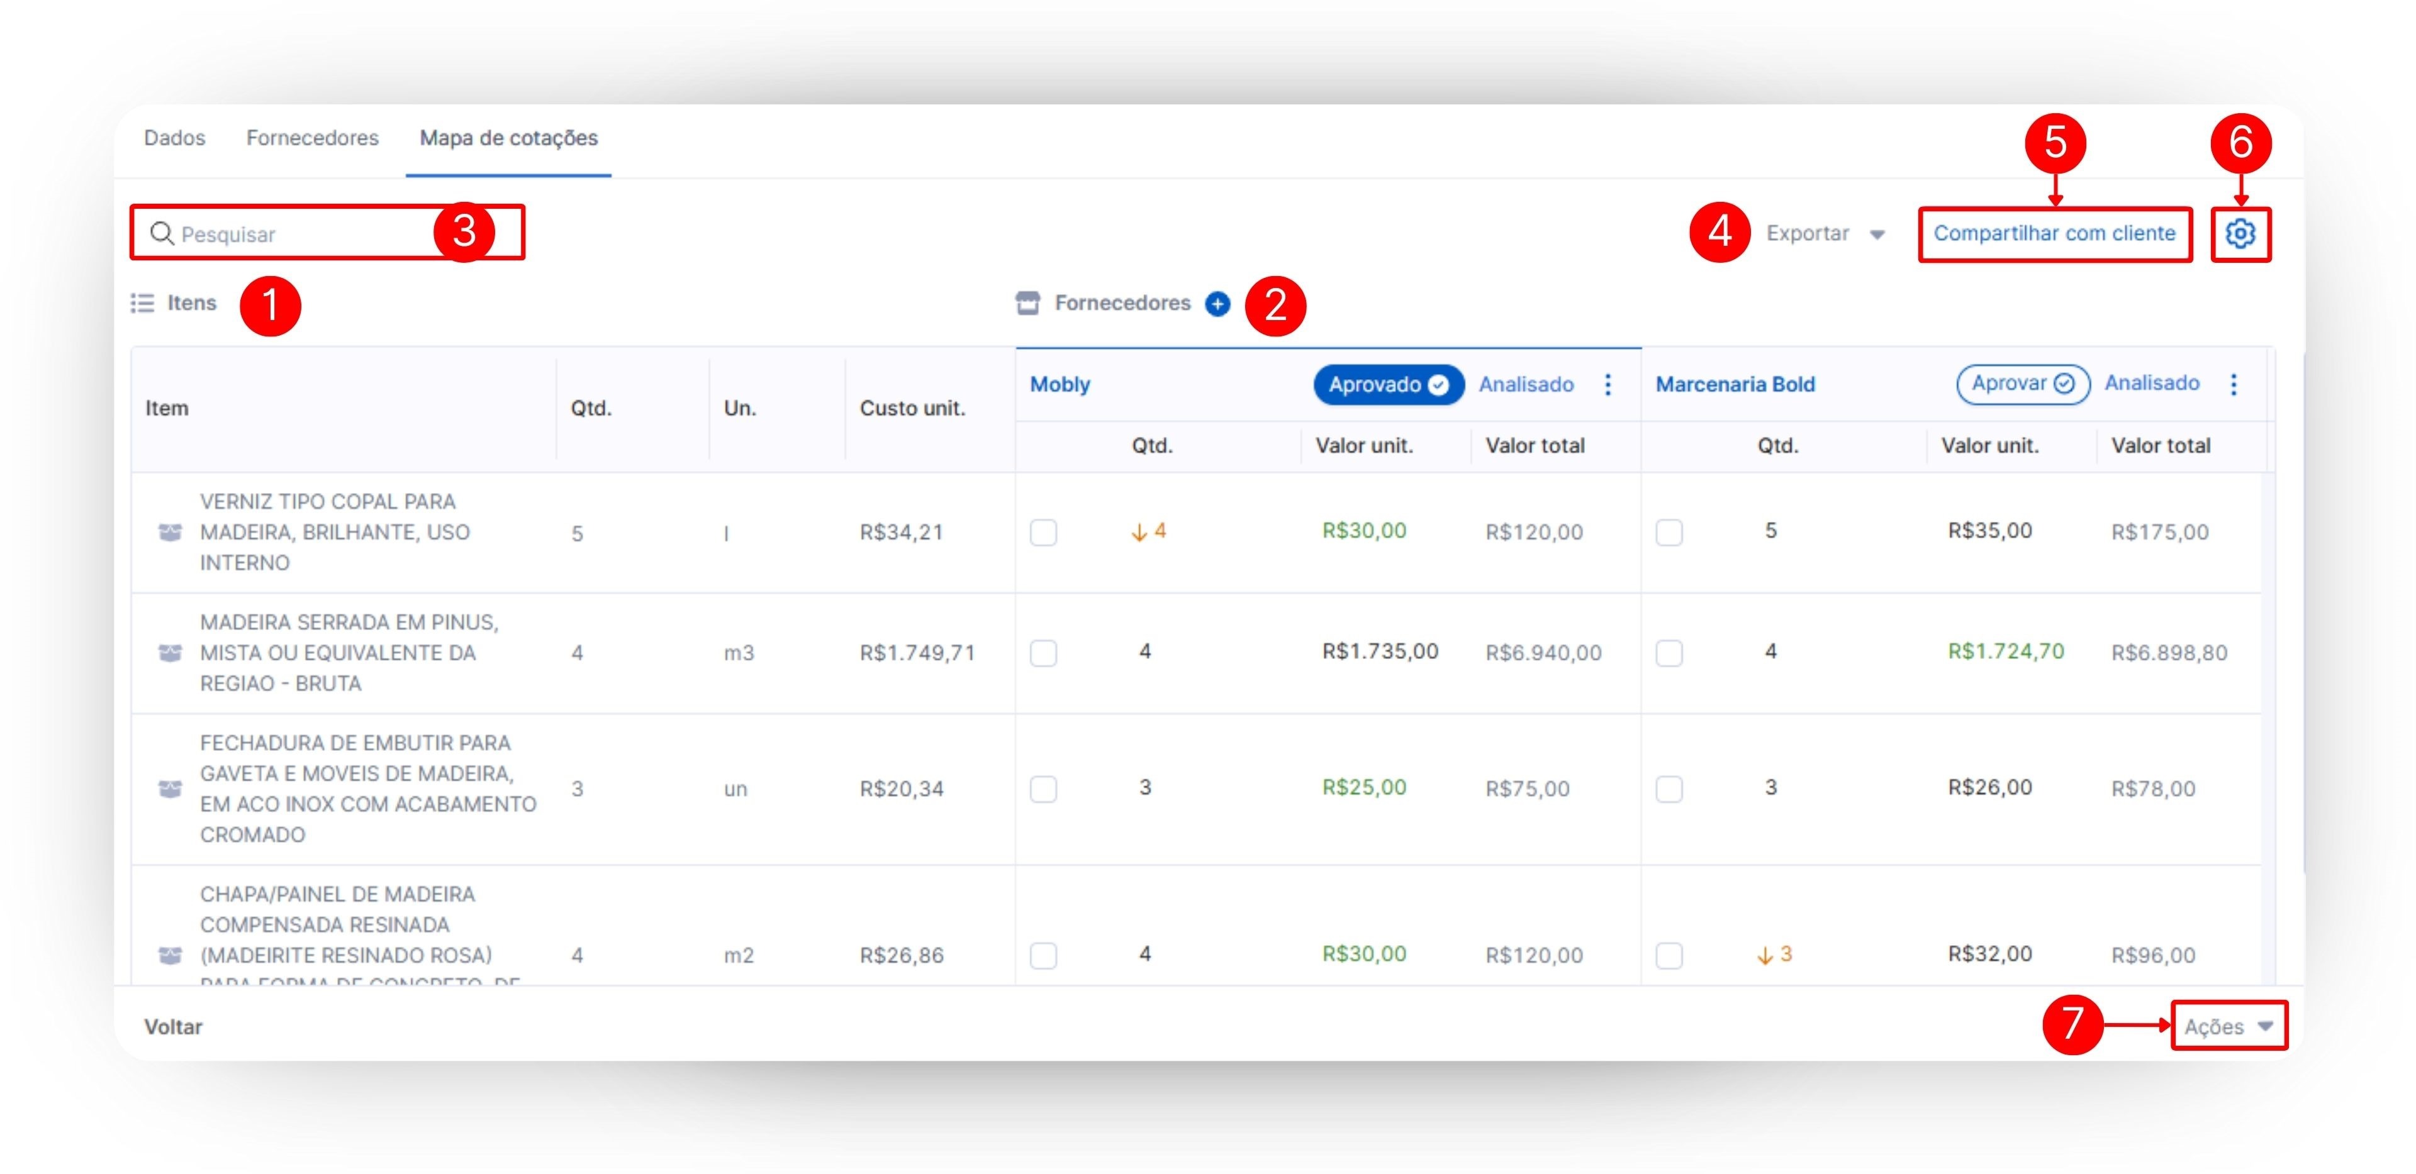Check Mobly checkbox for FECHADURA DE EMBUTIR row
The height and width of the screenshot is (1174, 2416).
click(x=1043, y=789)
